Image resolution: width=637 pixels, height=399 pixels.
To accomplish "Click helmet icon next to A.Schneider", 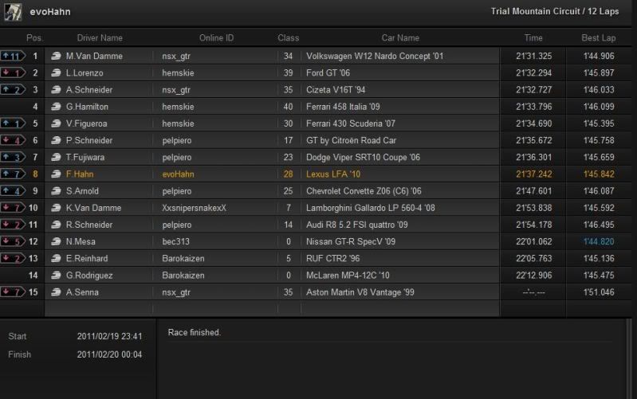I will 56,90.
